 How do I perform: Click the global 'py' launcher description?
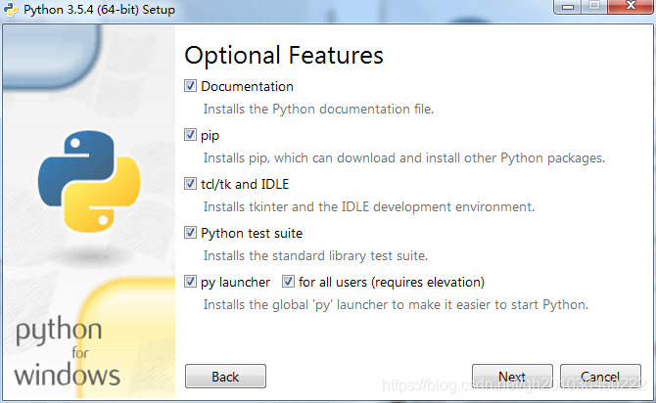tap(396, 305)
